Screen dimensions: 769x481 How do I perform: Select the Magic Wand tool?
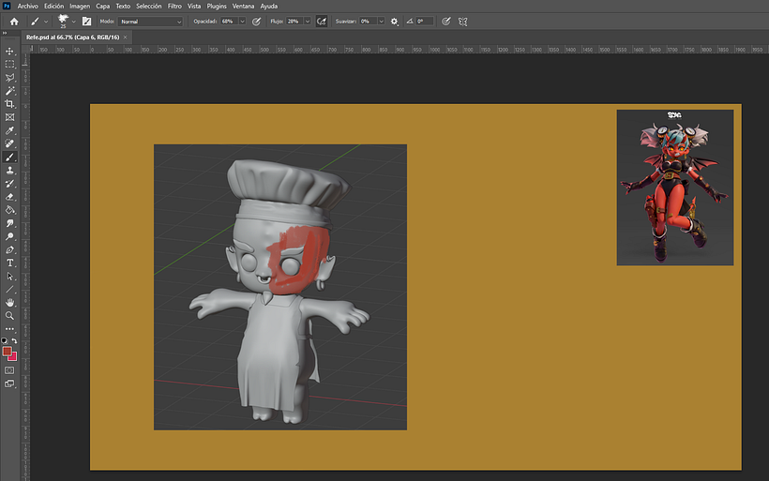[10, 91]
